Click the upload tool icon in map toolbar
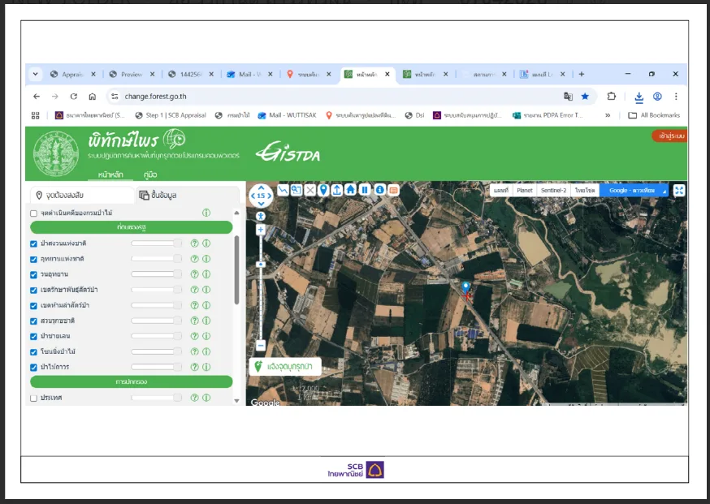 tap(337, 190)
